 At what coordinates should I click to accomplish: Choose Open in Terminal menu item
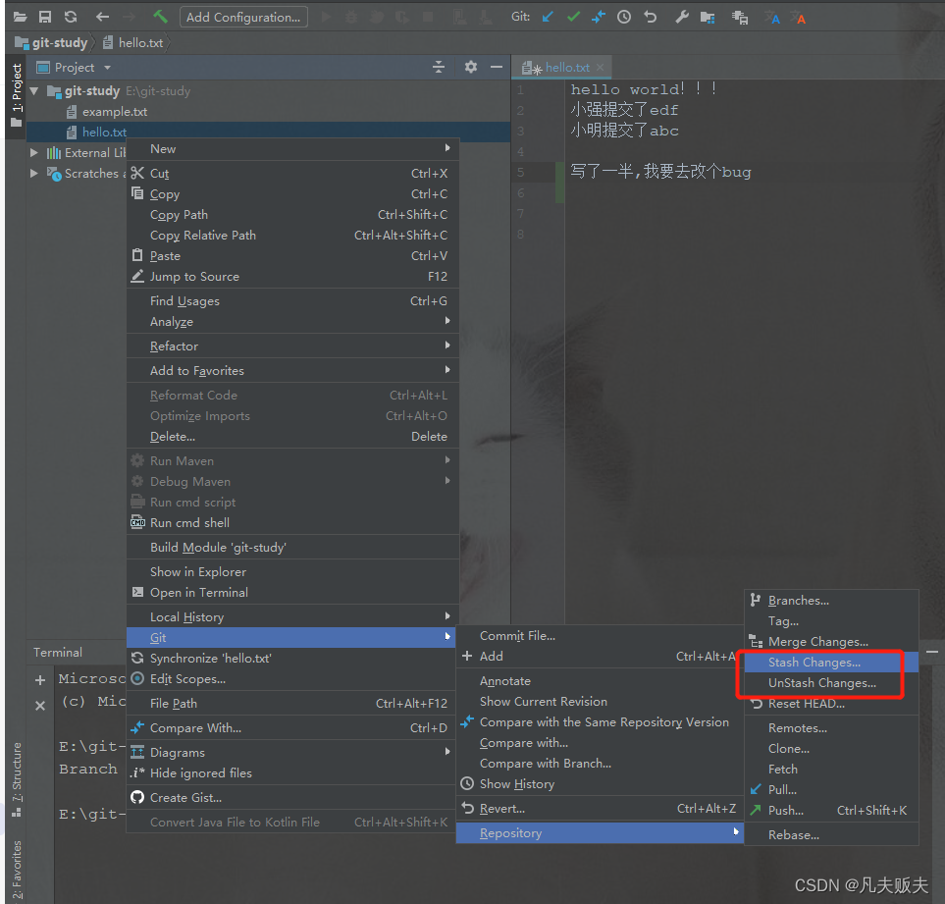(x=292, y=592)
